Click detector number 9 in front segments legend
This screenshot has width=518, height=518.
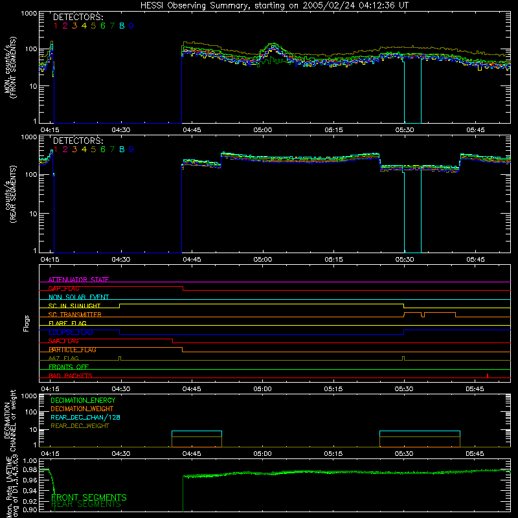[131, 26]
